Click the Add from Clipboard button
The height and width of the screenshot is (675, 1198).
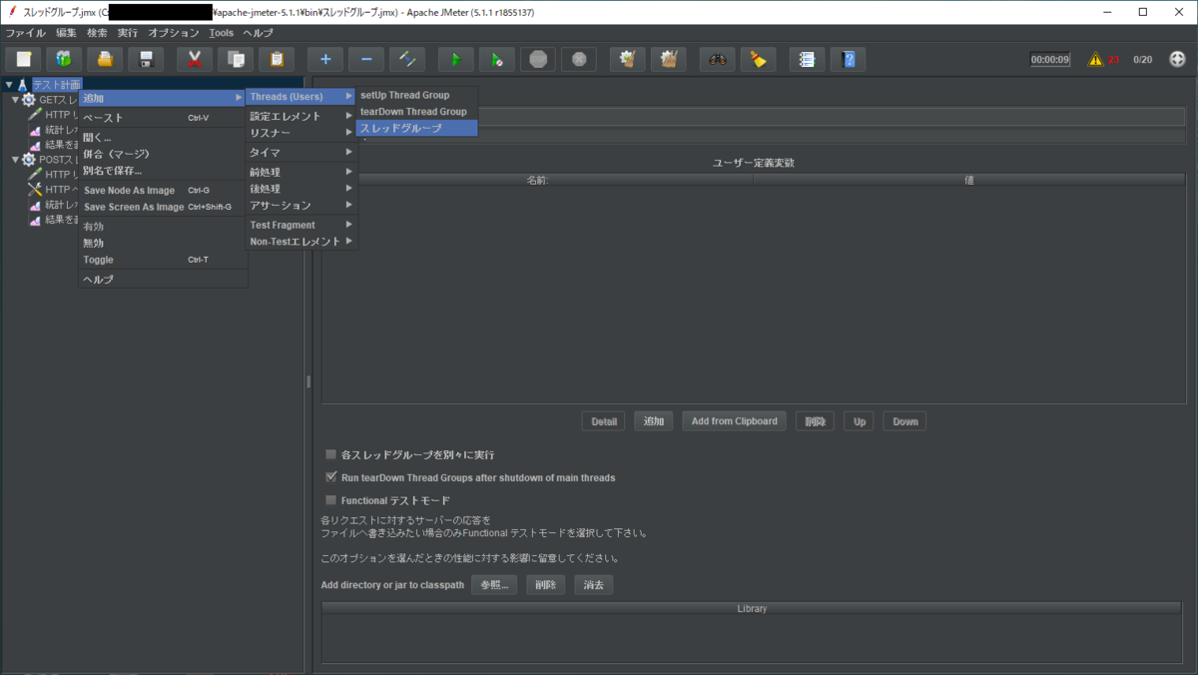734,420
